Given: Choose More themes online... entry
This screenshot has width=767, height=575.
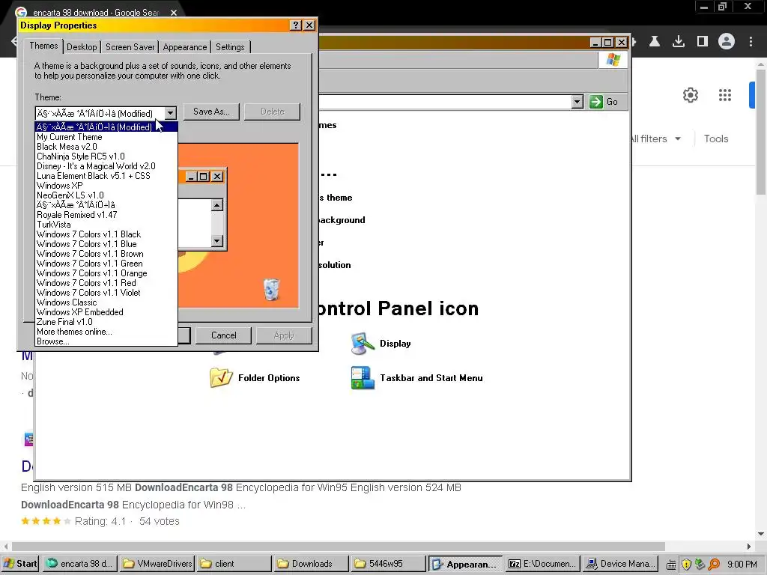Looking at the screenshot, I should coord(106,332).
